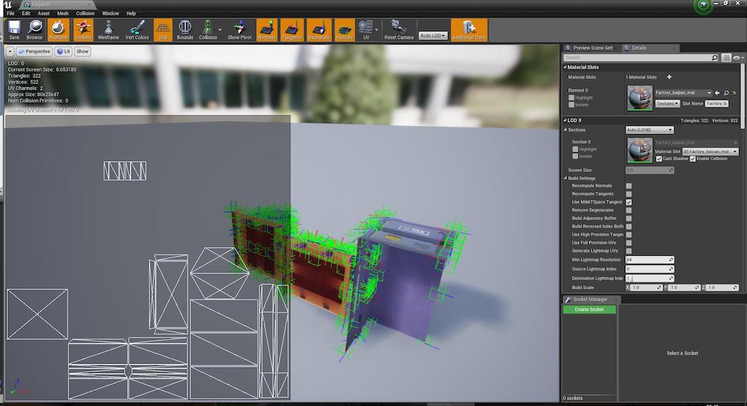Open the Material Slot dropdown in Section 0
The height and width of the screenshot is (406, 747).
(x=711, y=152)
